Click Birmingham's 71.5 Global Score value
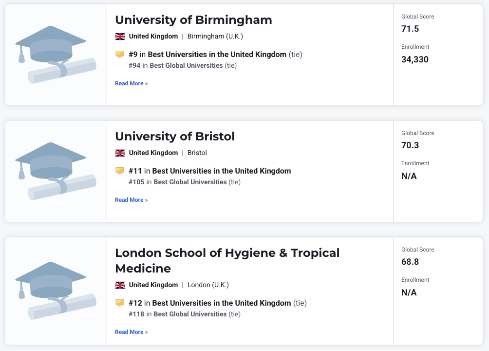 pyautogui.click(x=410, y=29)
